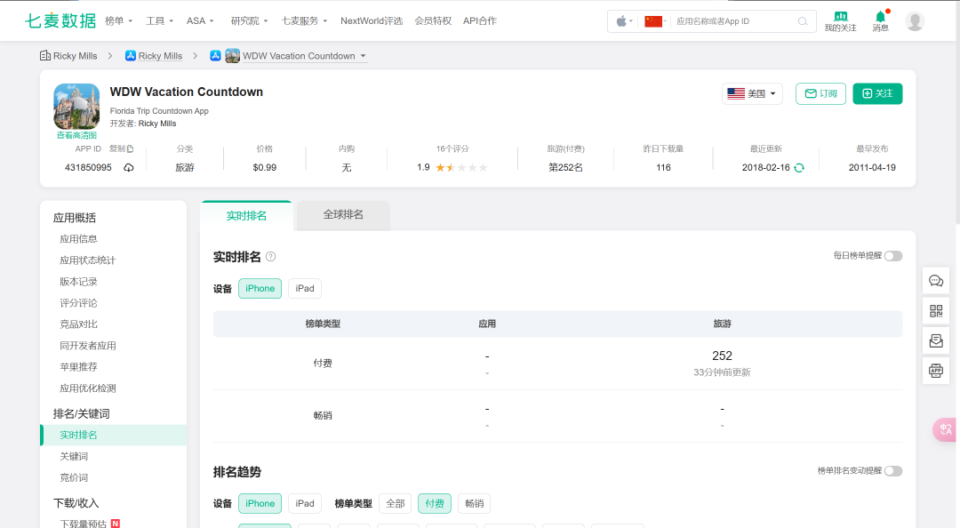This screenshot has height=528, width=960.
Task: Open 苹果推荐 in sidebar
Action: pyautogui.click(x=78, y=367)
